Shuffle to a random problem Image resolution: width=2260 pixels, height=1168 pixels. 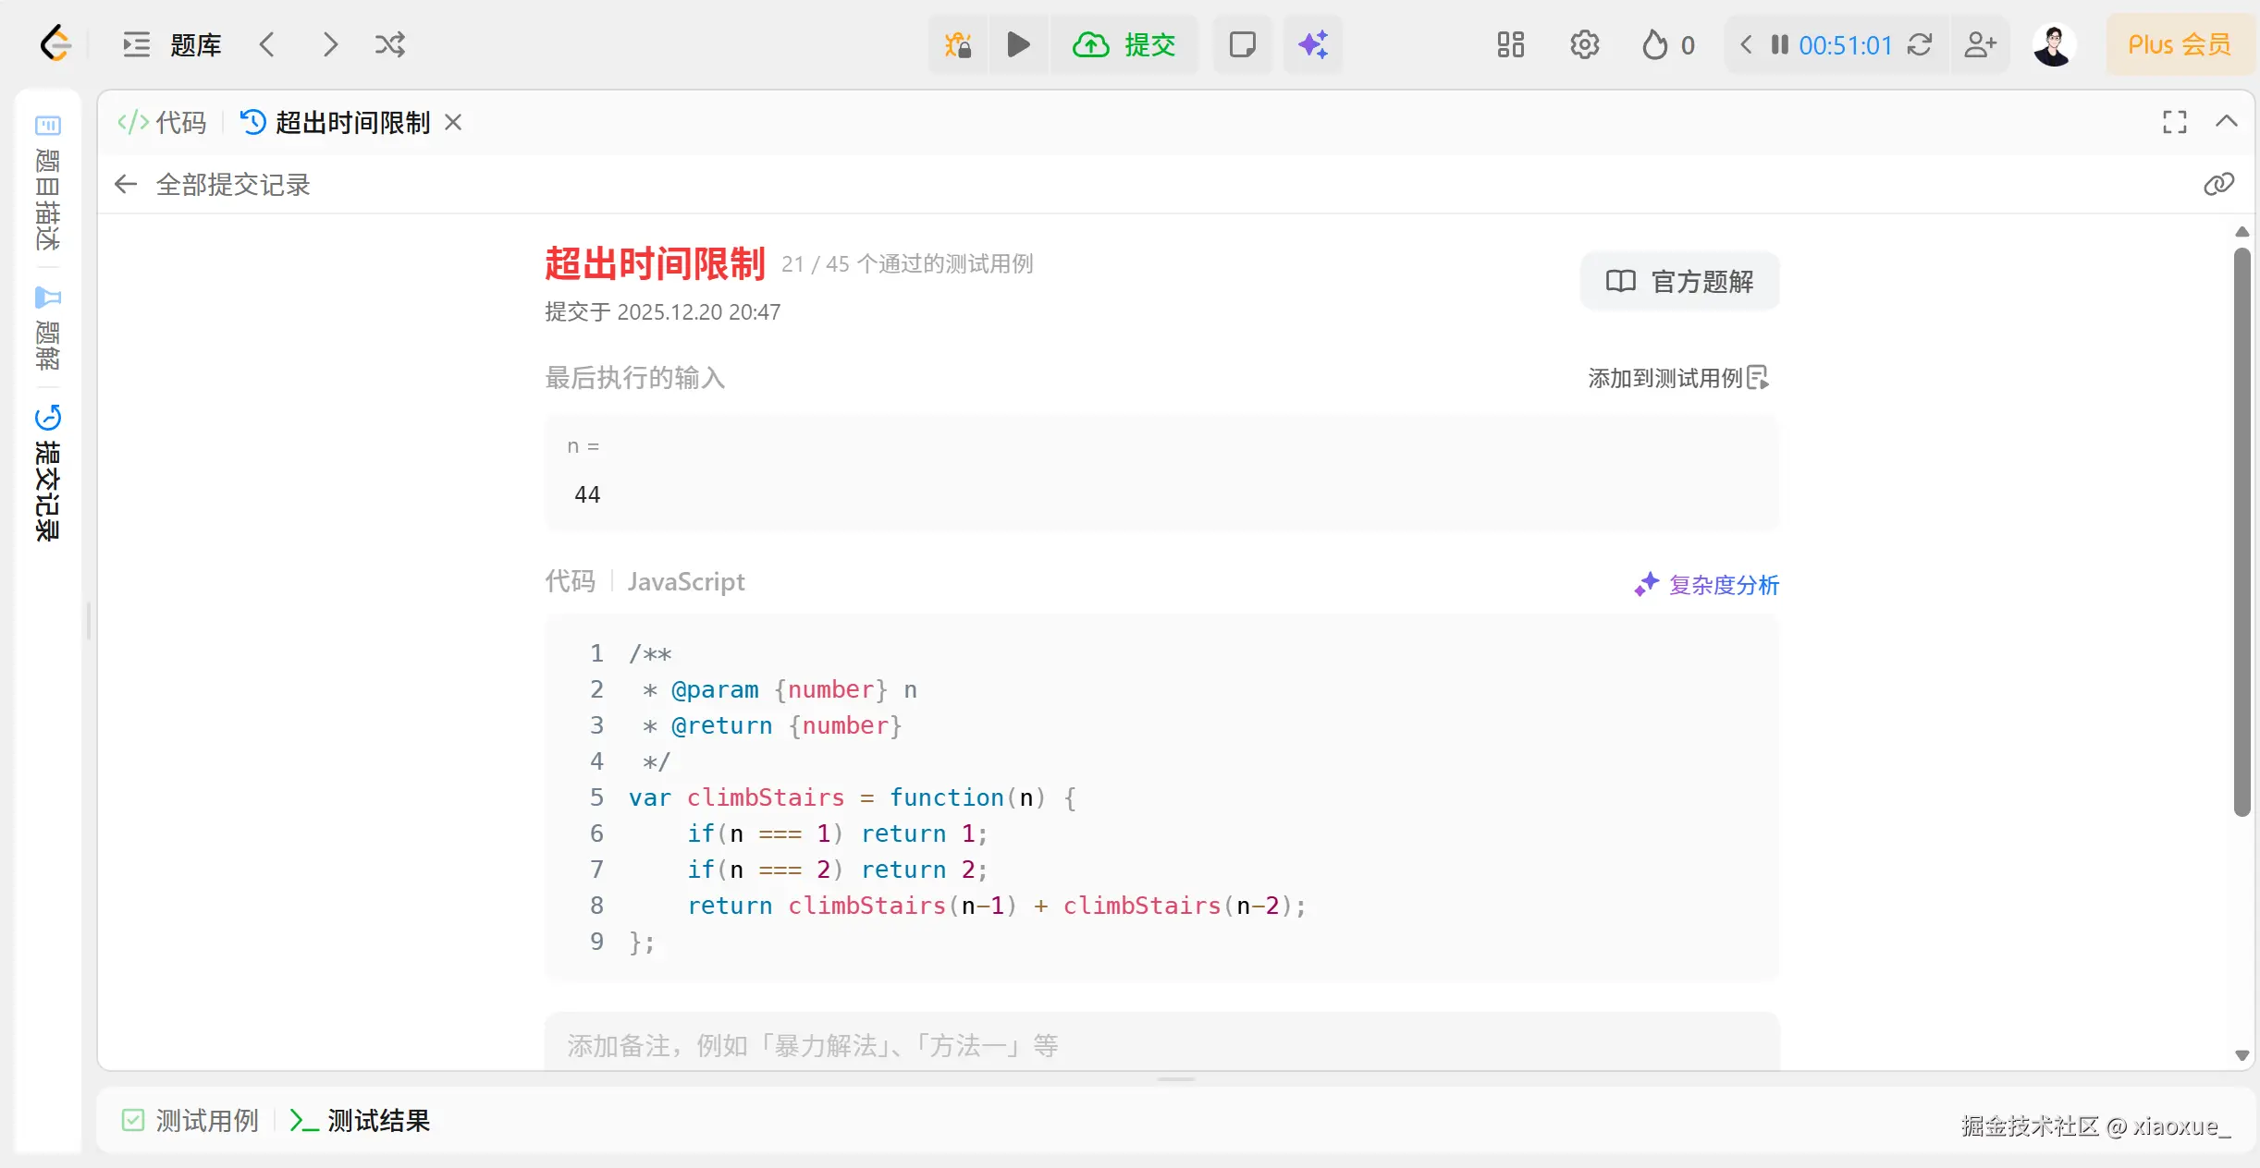point(389,43)
